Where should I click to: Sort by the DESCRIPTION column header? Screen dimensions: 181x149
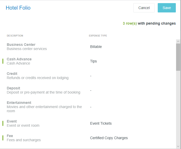[x=15, y=36]
